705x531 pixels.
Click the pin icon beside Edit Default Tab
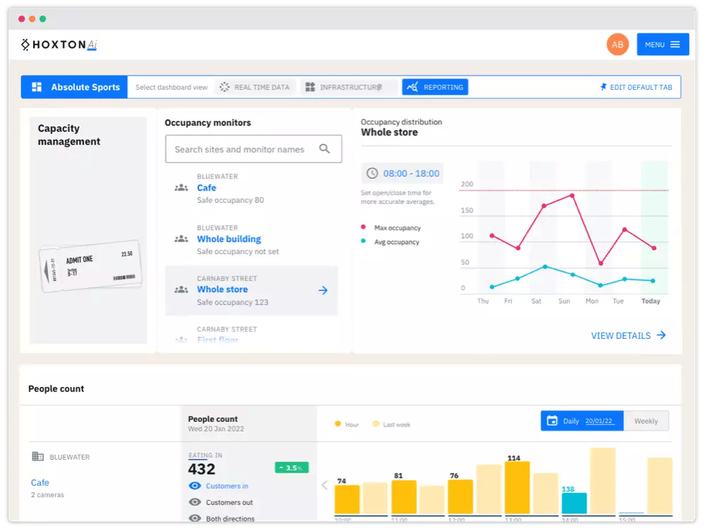point(603,87)
